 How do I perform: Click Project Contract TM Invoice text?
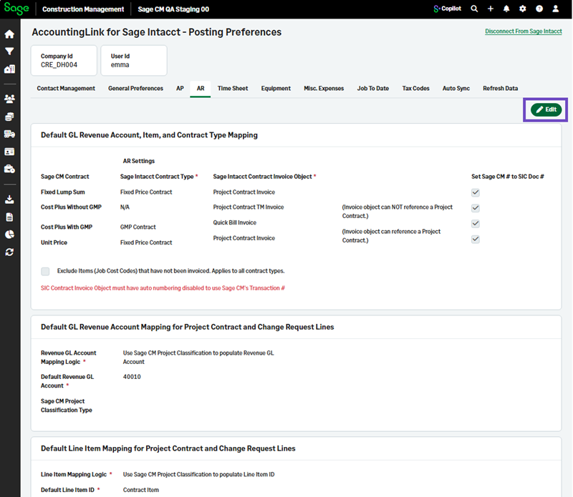click(249, 207)
